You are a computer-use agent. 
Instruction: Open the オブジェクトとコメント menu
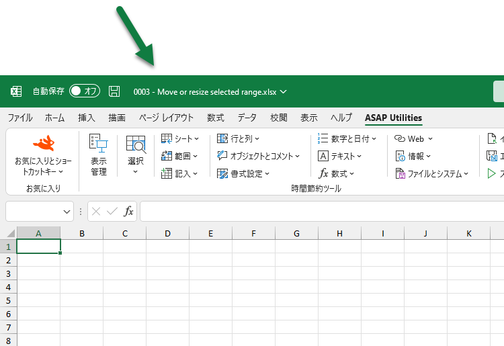point(259,156)
